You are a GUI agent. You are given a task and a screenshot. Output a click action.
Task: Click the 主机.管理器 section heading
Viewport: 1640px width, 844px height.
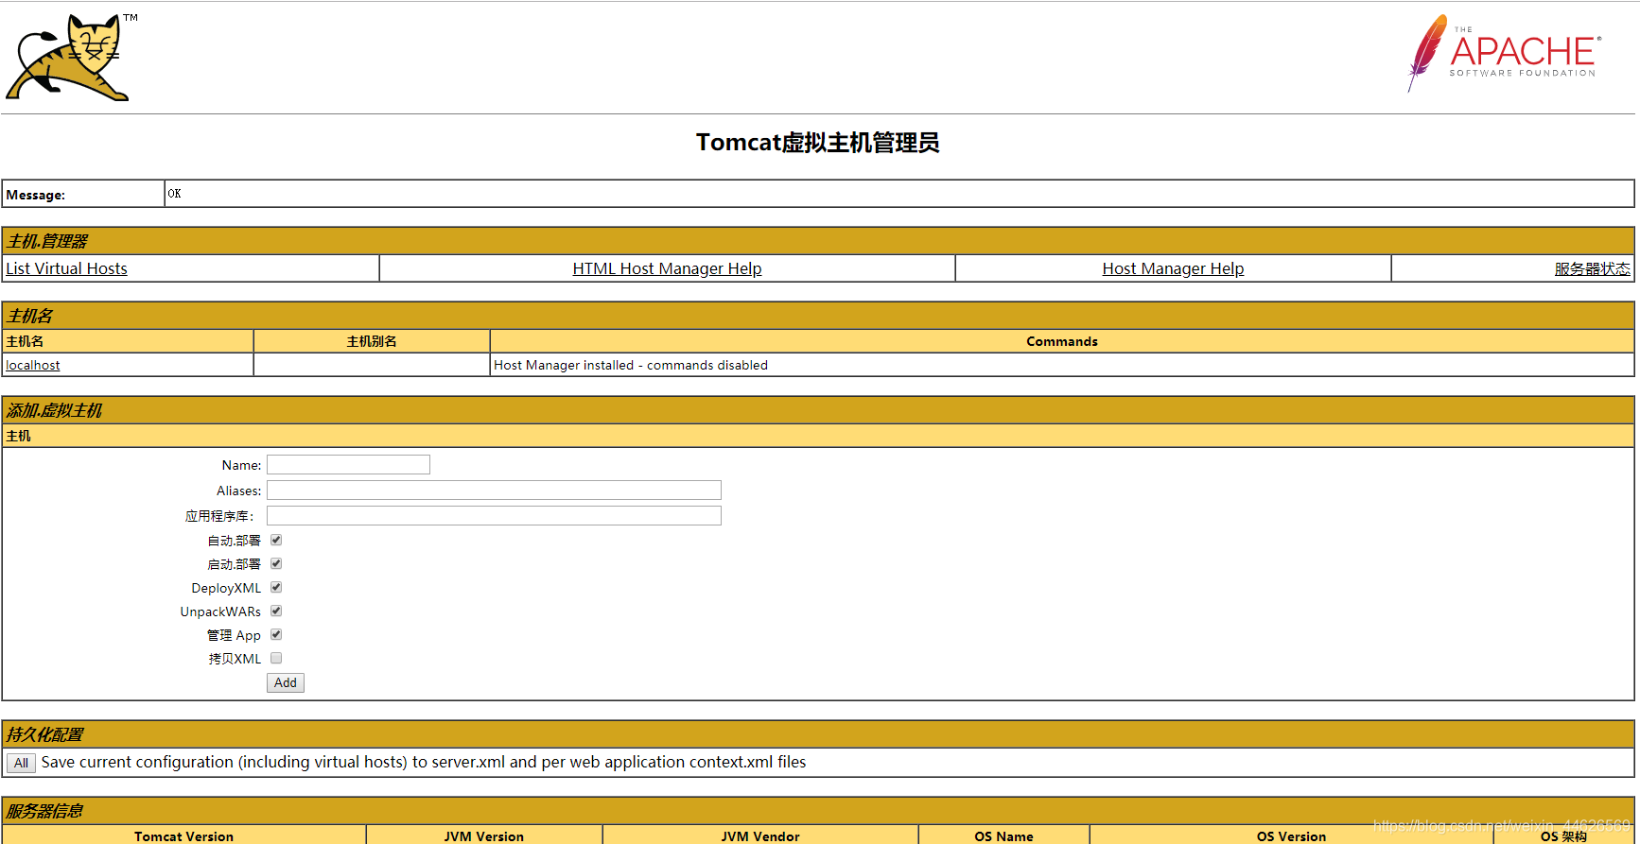(47, 241)
